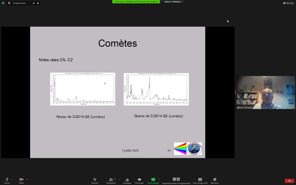Start camera with the Vidéo button
Viewport: 296px width, 185px height.
[21, 181]
